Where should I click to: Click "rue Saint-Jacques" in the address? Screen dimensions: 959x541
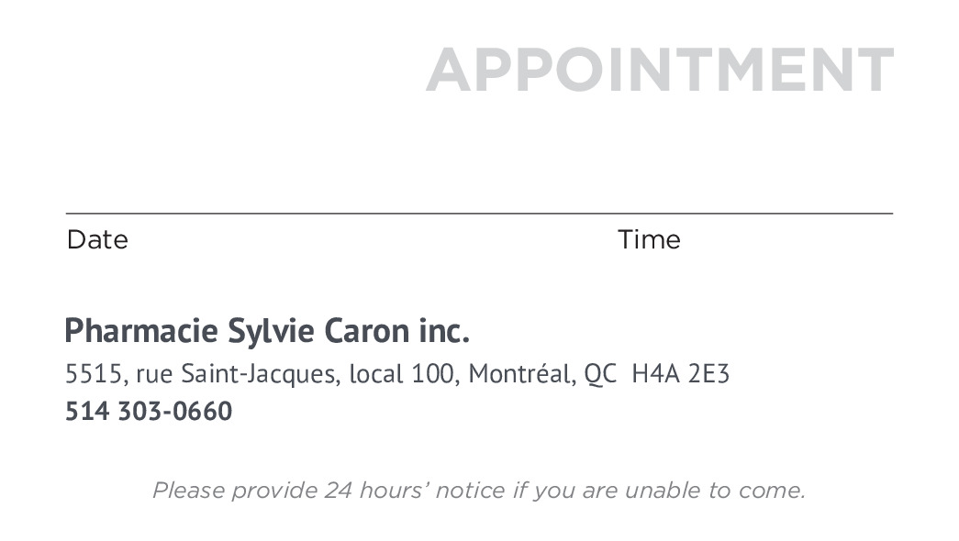tap(239, 374)
